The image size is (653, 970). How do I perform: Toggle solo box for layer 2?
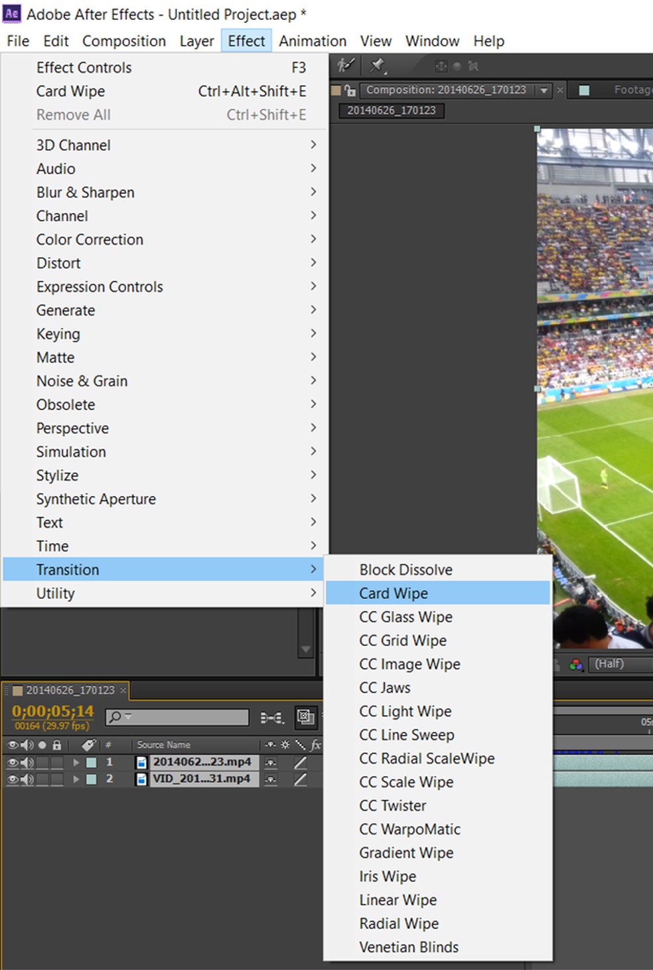point(42,779)
